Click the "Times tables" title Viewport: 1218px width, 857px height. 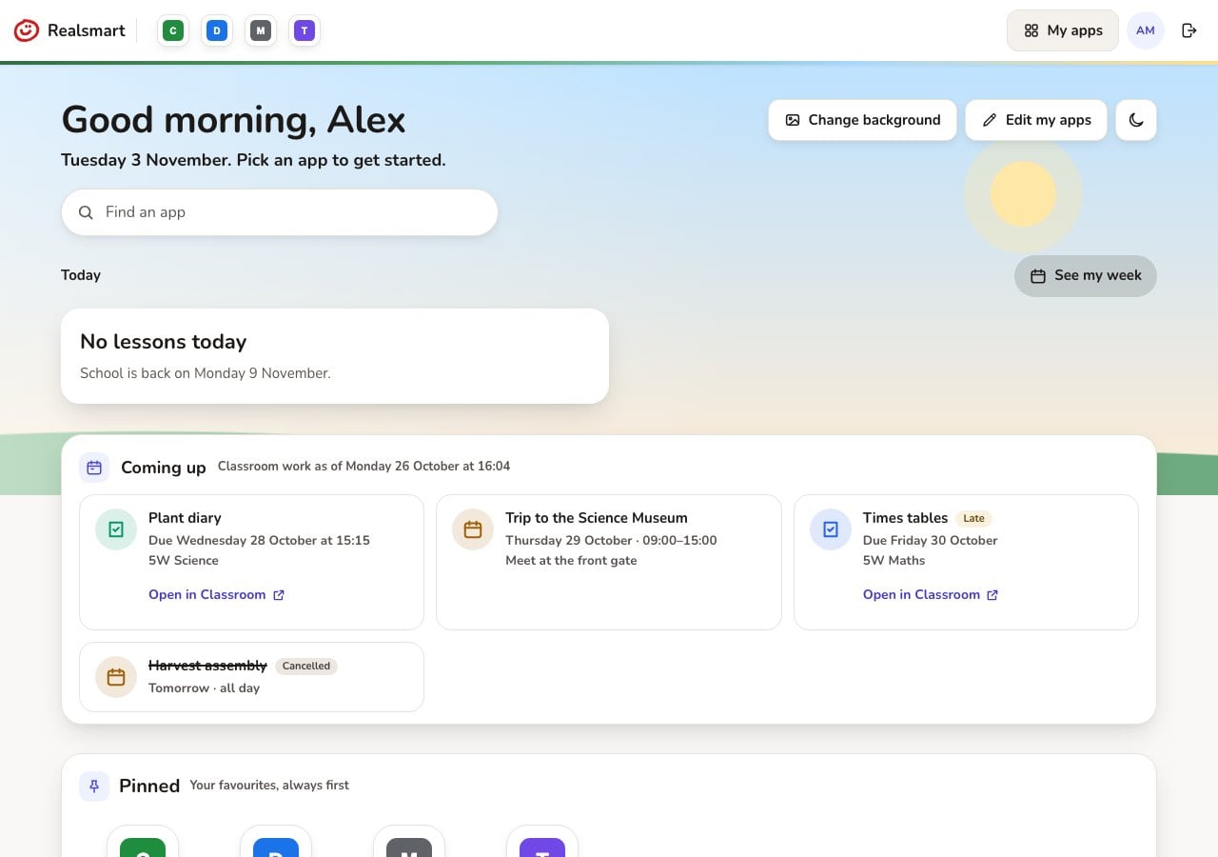[906, 518]
